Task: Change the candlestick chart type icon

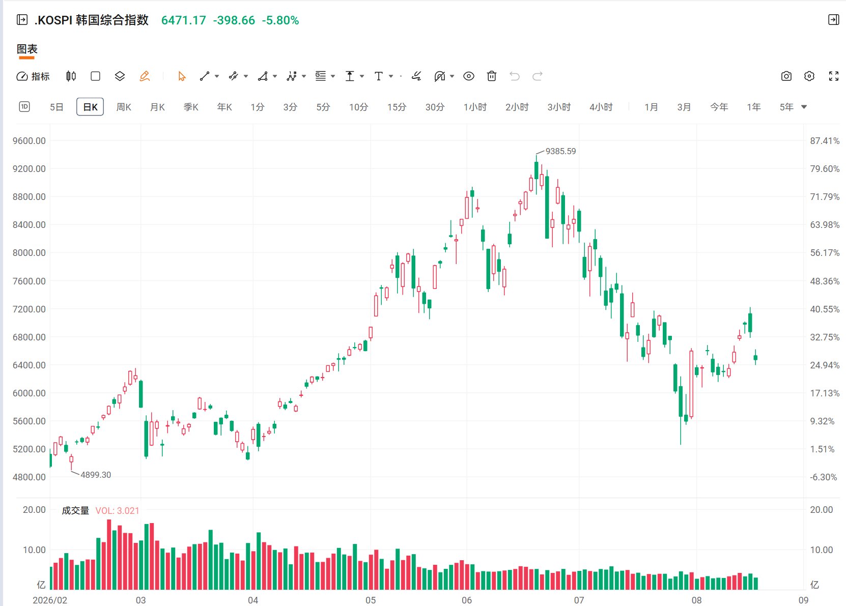Action: [71, 76]
